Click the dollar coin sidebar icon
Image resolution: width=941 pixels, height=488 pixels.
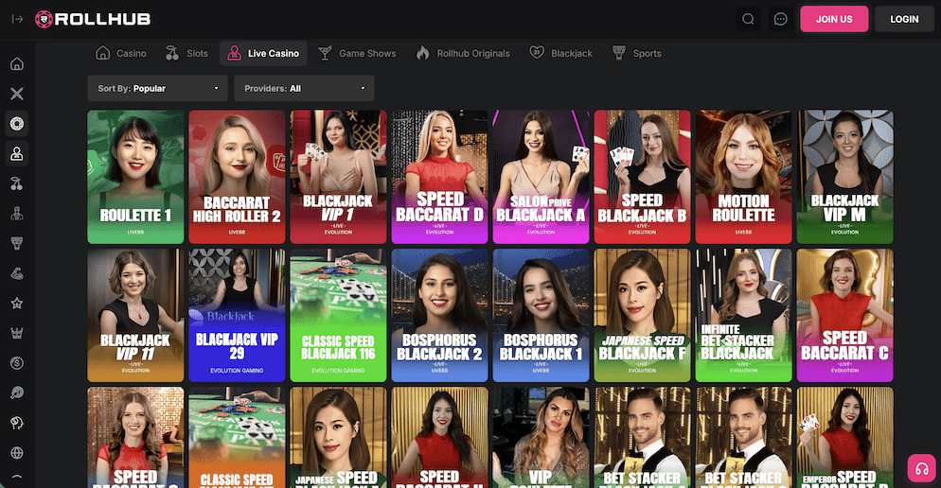click(x=17, y=363)
